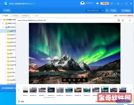The width and height of the screenshot is (134, 105).
Task: Click the 文档 folder icon in tree
Action: 6,23
